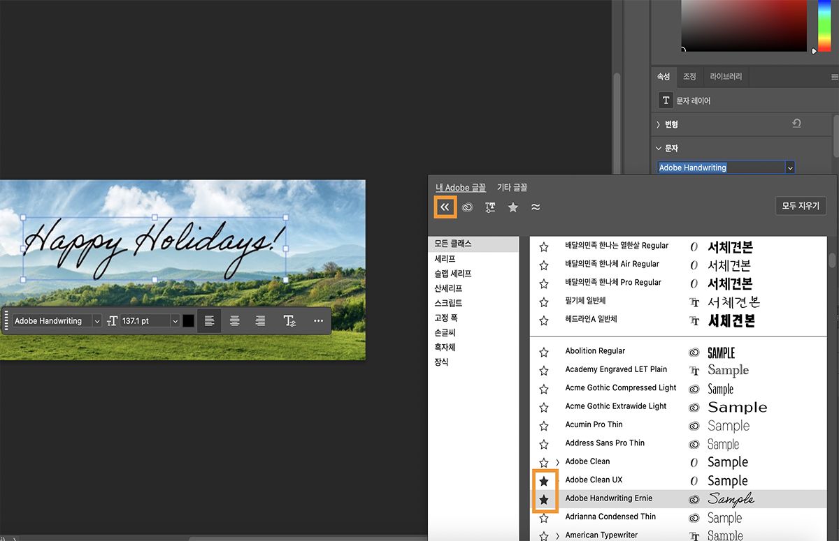
Task: Click the reset transform arrow icon
Action: pos(796,124)
